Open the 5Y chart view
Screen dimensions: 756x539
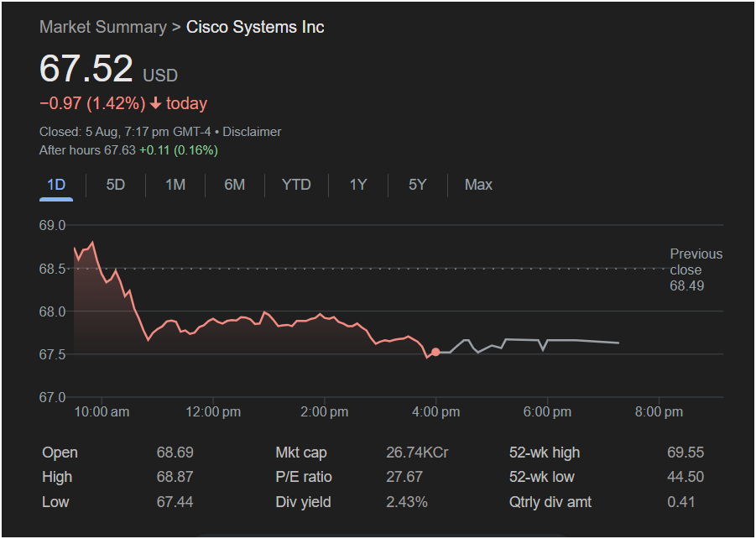tap(418, 185)
